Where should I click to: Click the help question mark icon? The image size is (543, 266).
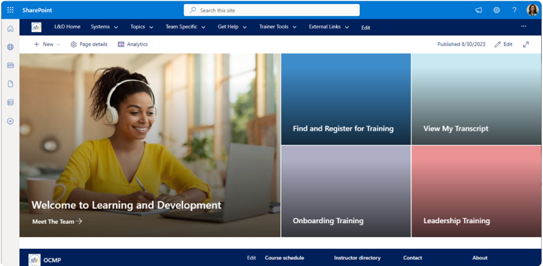click(515, 10)
